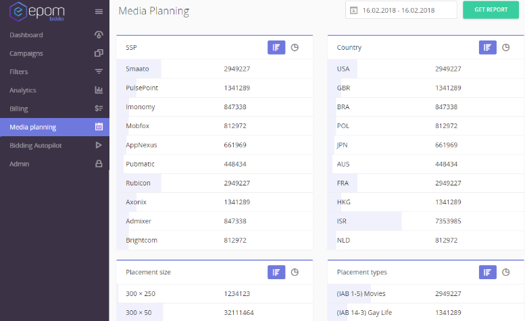The image size is (525, 321).
Task: Select the POL row in Country
Action: 426,126
